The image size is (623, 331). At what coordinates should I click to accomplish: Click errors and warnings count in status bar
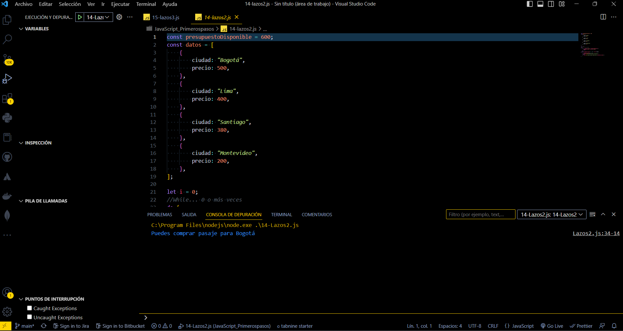tap(162, 326)
